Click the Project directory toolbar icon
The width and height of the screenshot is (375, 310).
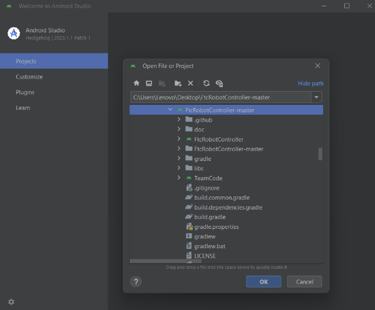point(162,83)
